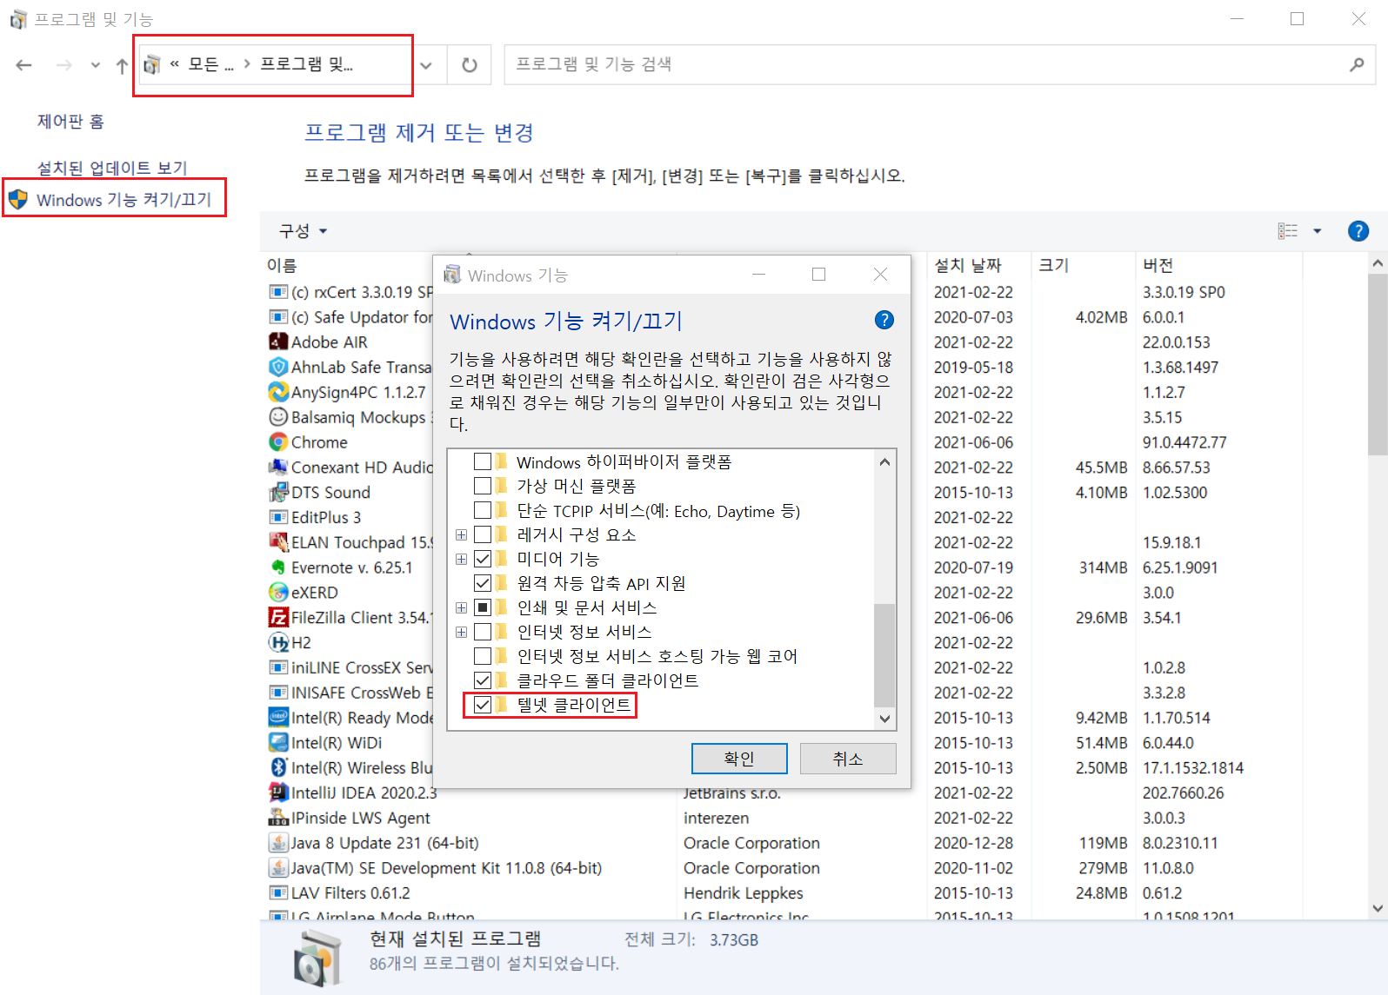
Task: Click the blue help icon in toolbar
Action: pyautogui.click(x=1358, y=231)
